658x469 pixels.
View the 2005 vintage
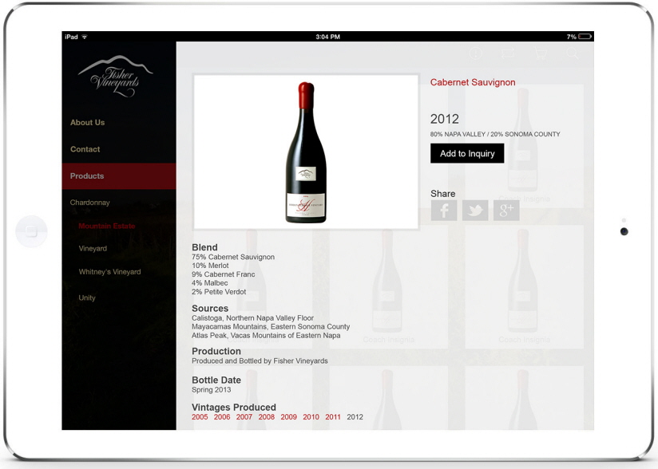(x=200, y=417)
